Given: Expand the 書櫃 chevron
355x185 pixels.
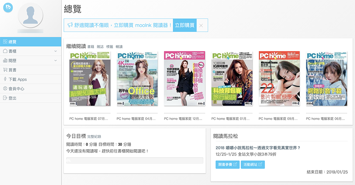Looking at the screenshot, I should 56,51.
